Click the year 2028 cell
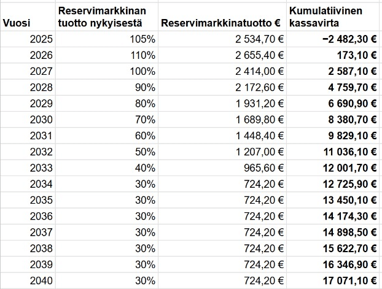382x289 pixels. 41,85
